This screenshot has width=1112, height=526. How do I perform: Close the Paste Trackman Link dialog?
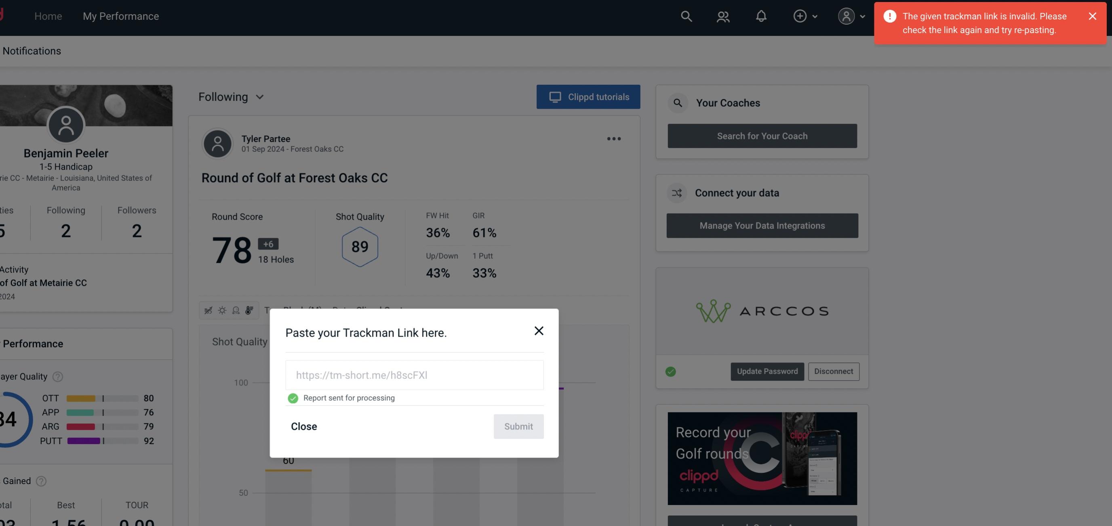[538, 330]
